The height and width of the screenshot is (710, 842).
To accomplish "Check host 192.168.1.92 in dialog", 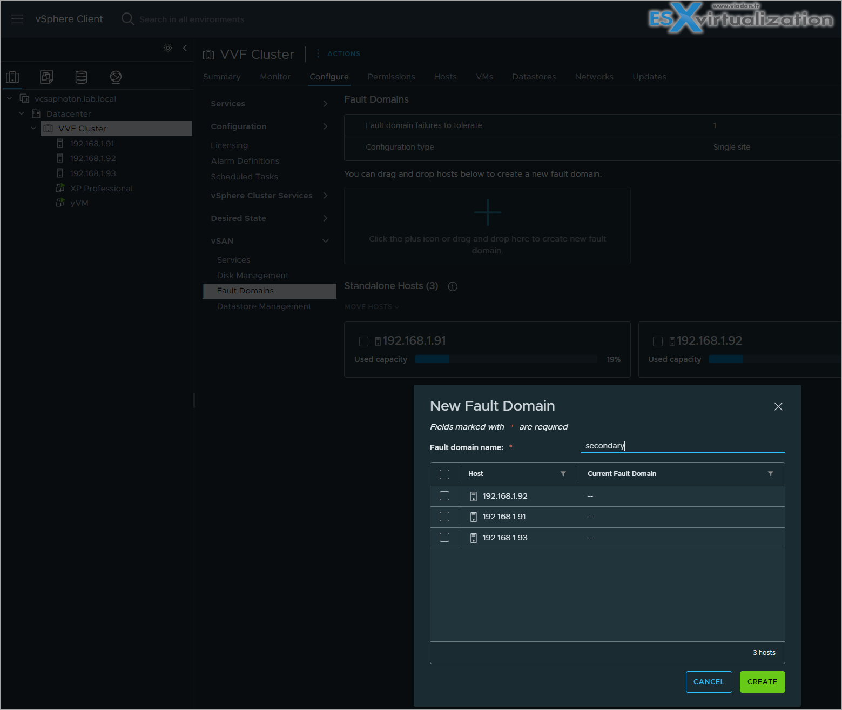I will point(444,495).
